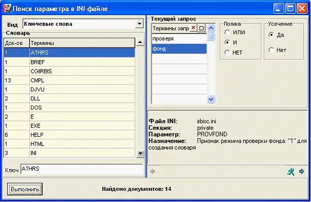Click query terms scroll down arrow
Screen dimensions: 311x202
click(211, 99)
